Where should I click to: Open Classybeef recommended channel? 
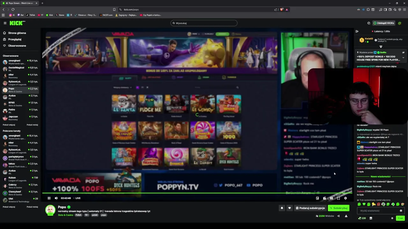click(20, 193)
